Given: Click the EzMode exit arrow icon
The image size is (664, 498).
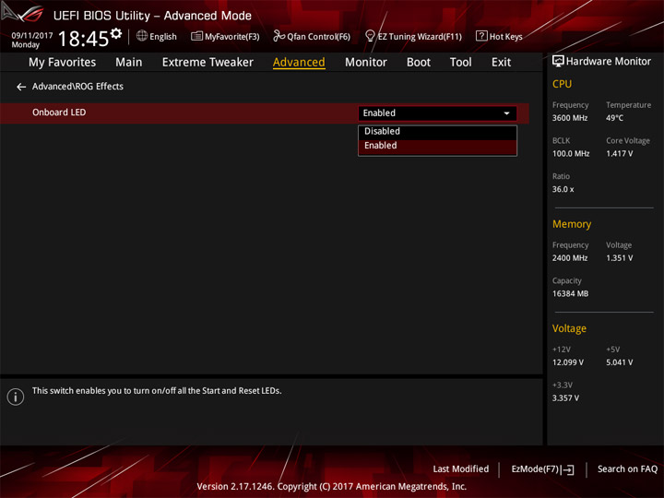Looking at the screenshot, I should coord(568,469).
